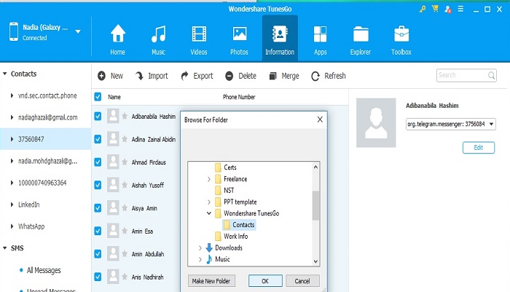Viewport: 510px width, 292px height.
Task: Click the Home icon
Action: 117,35
